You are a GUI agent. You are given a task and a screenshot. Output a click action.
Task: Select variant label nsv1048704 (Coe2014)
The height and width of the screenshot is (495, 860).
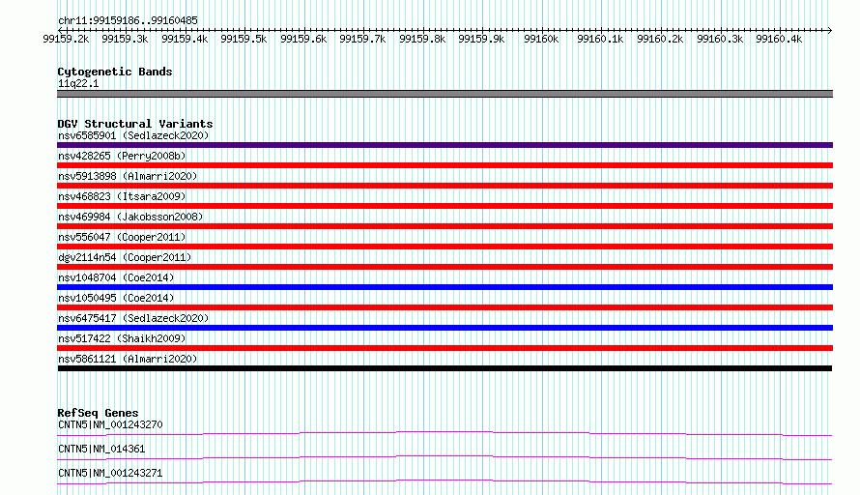point(116,277)
